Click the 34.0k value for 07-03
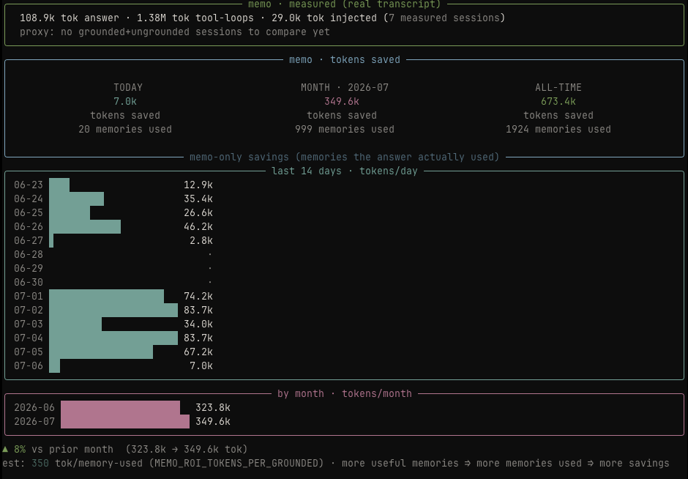Image resolution: width=688 pixels, height=479 pixels. click(x=198, y=324)
